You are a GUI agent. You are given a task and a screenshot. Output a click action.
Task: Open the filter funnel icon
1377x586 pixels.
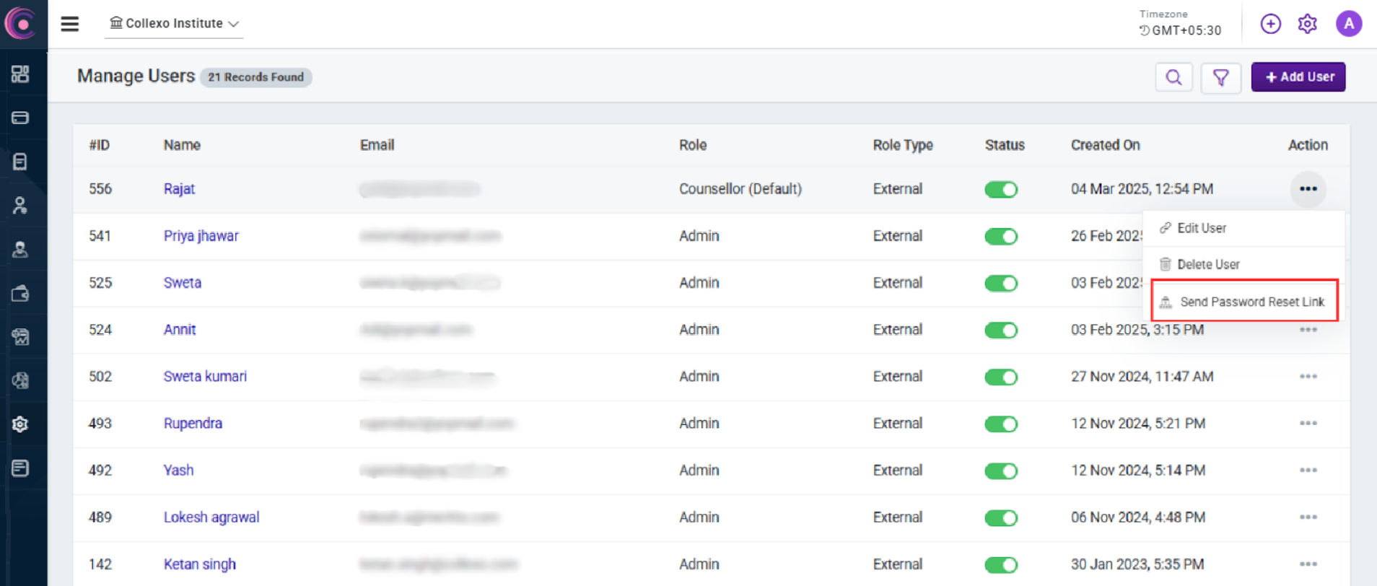pyautogui.click(x=1220, y=77)
